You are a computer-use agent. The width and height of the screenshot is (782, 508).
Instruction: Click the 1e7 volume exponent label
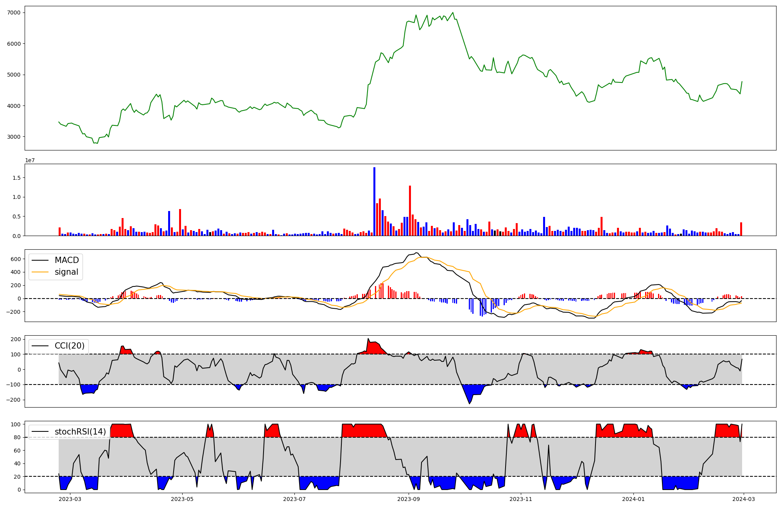[29, 161]
